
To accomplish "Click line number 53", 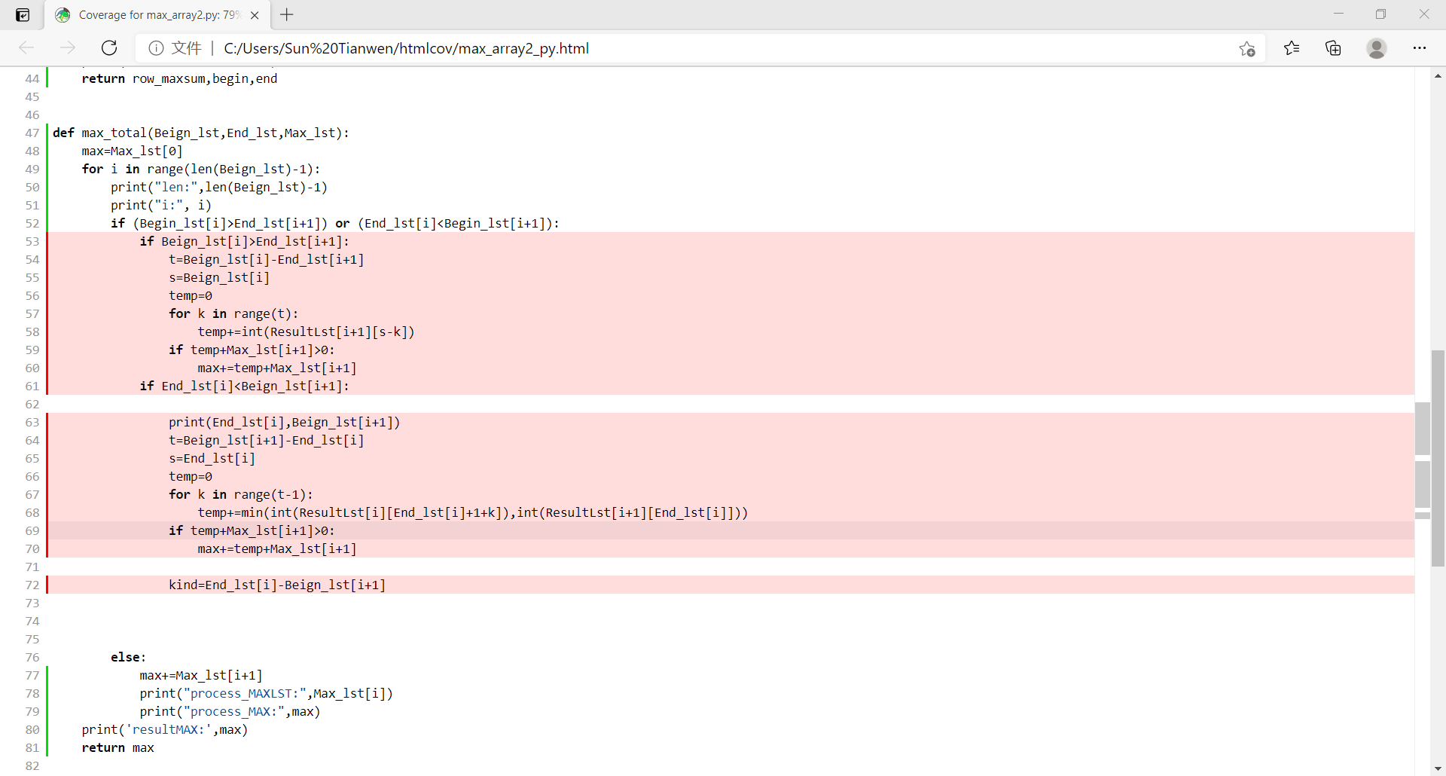I will click(32, 241).
